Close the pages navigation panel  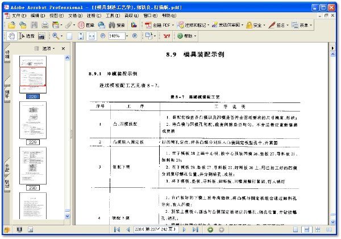pos(63,48)
